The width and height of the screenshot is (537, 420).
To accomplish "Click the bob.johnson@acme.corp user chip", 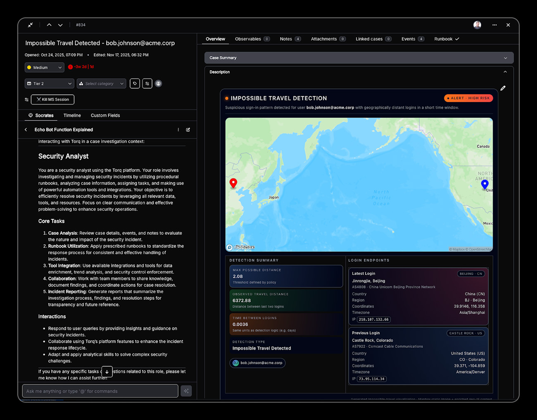I will pos(257,363).
